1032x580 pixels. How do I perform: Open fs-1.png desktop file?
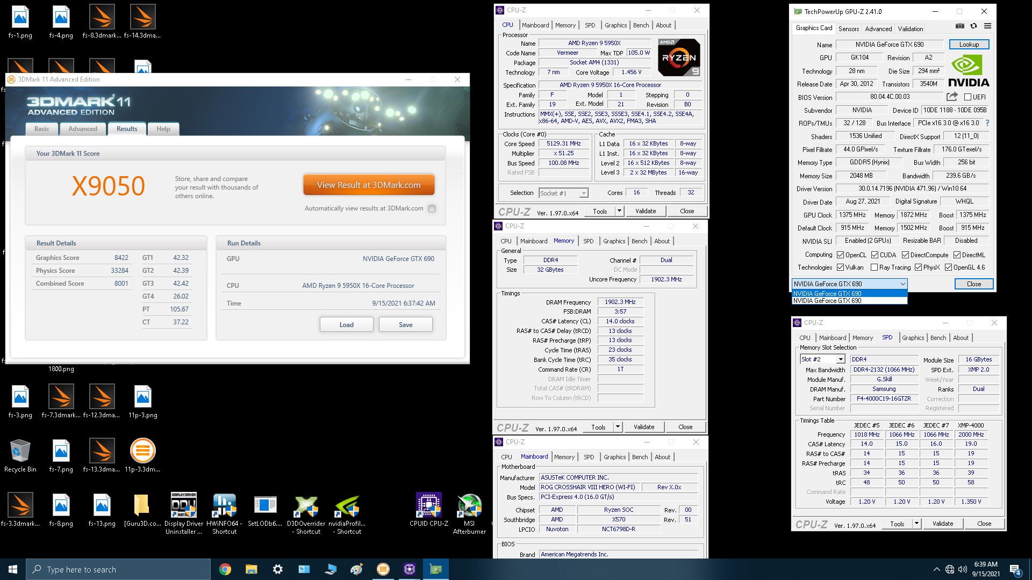pyautogui.click(x=20, y=22)
